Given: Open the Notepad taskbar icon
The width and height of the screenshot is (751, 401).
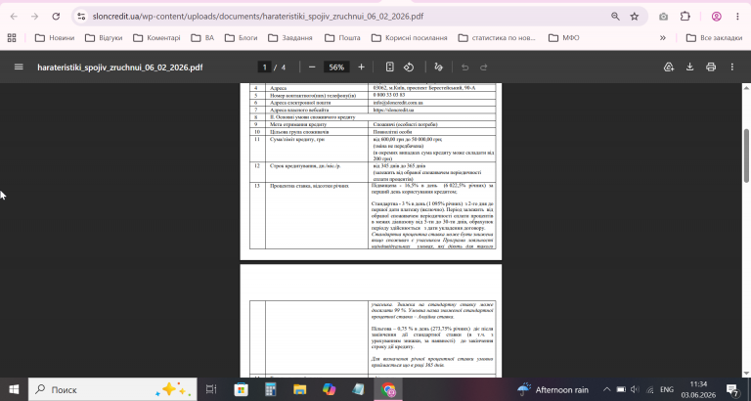Looking at the screenshot, I should coord(358,389).
